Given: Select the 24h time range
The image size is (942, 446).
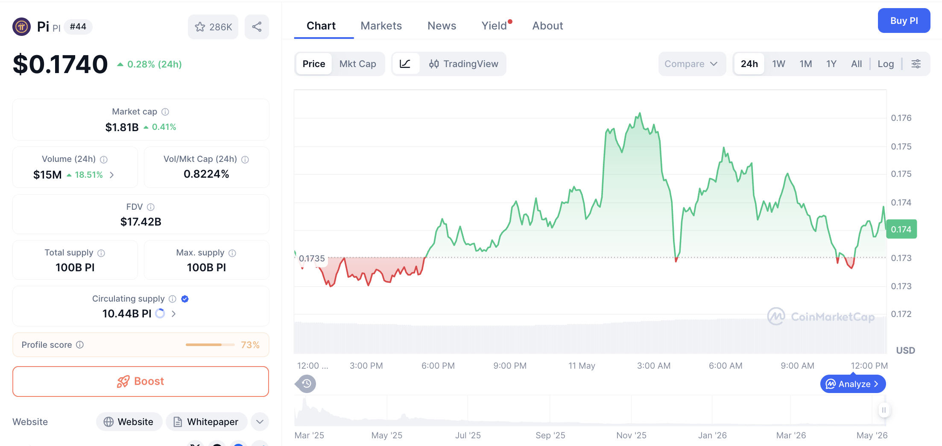Looking at the screenshot, I should 749,64.
